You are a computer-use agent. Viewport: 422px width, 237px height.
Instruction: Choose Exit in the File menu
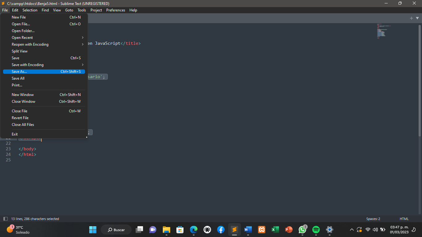[x=44, y=134]
